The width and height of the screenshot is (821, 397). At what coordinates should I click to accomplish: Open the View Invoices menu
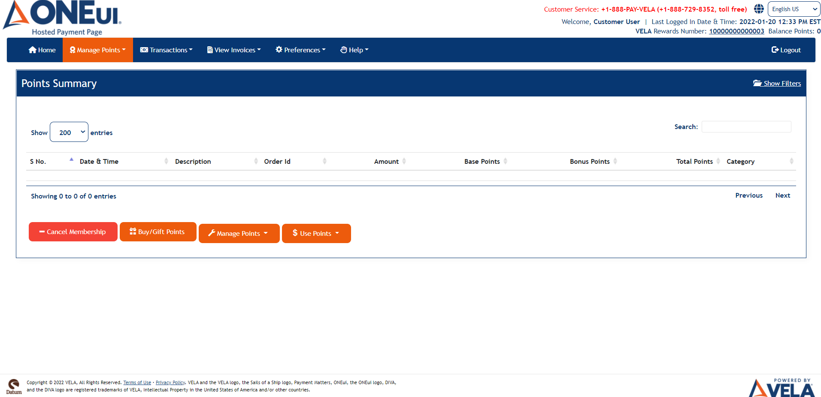(x=234, y=50)
